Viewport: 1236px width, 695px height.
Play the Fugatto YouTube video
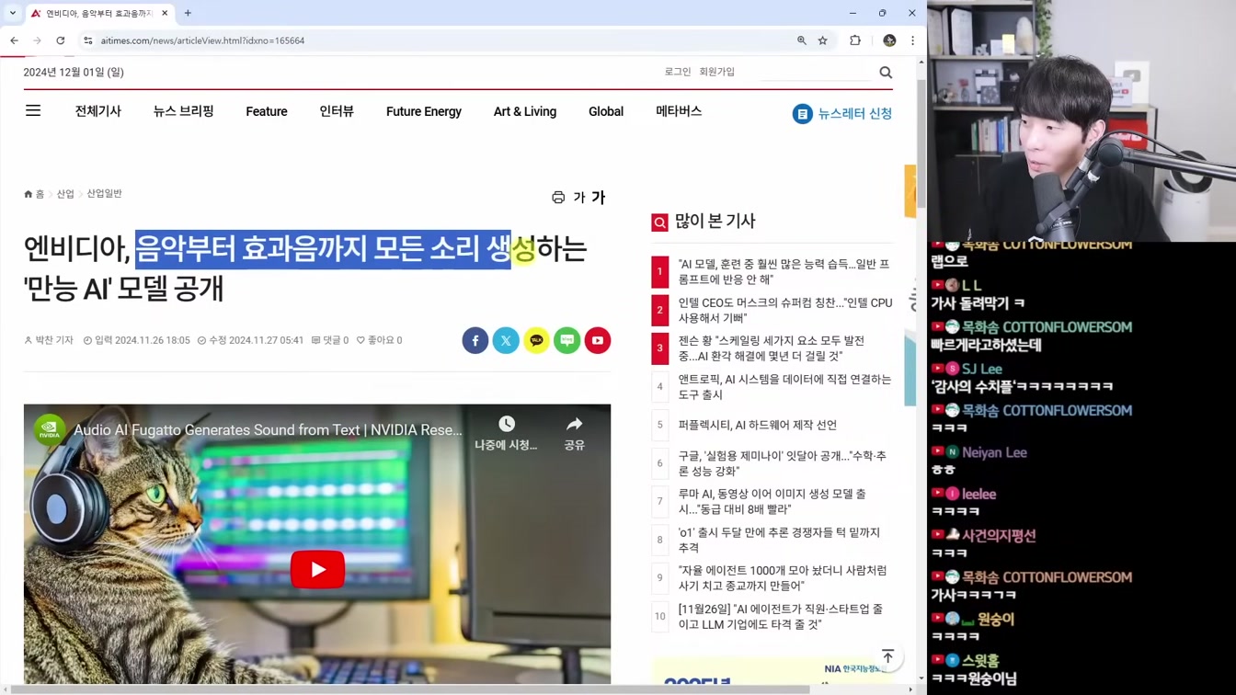tap(317, 570)
